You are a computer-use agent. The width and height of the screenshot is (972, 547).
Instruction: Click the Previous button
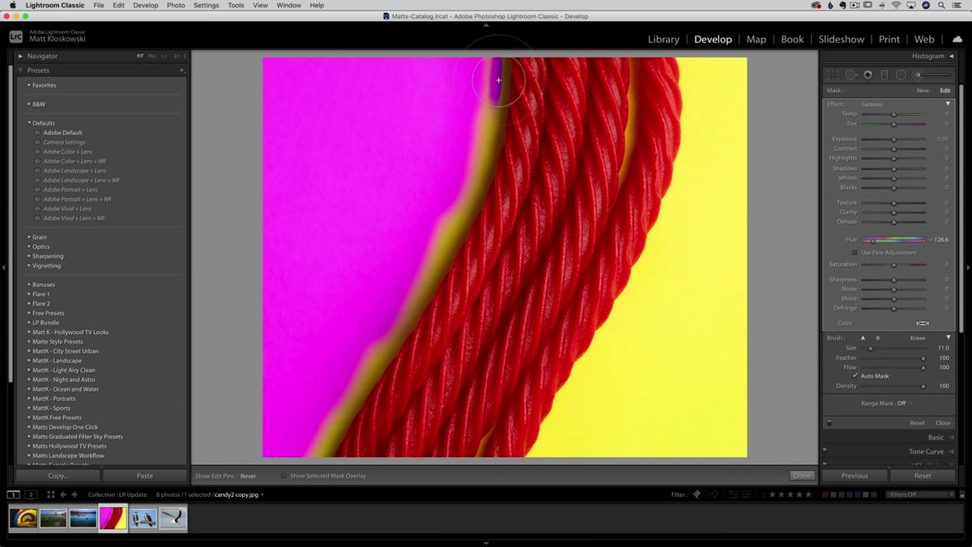pyautogui.click(x=855, y=476)
